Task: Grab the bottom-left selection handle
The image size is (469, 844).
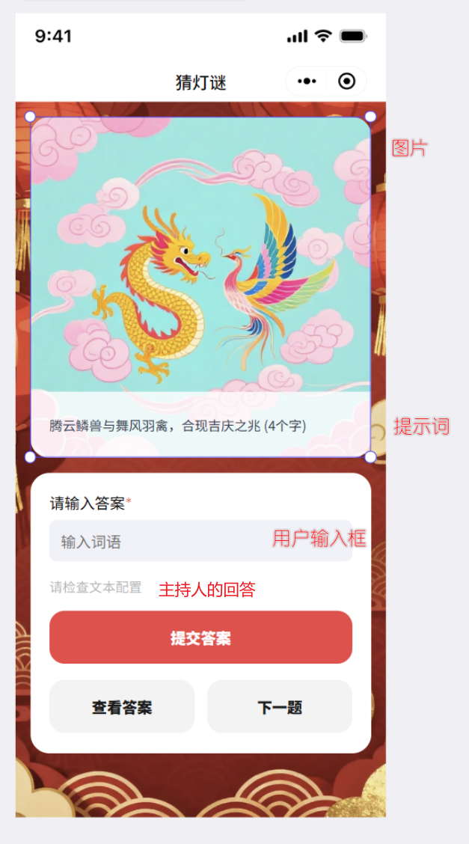Action: click(x=30, y=457)
